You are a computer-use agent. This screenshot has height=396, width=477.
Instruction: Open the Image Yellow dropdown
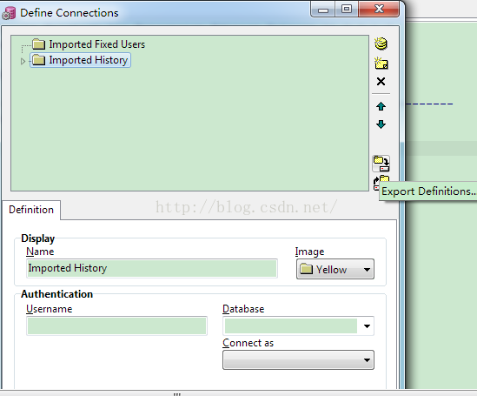click(x=335, y=269)
